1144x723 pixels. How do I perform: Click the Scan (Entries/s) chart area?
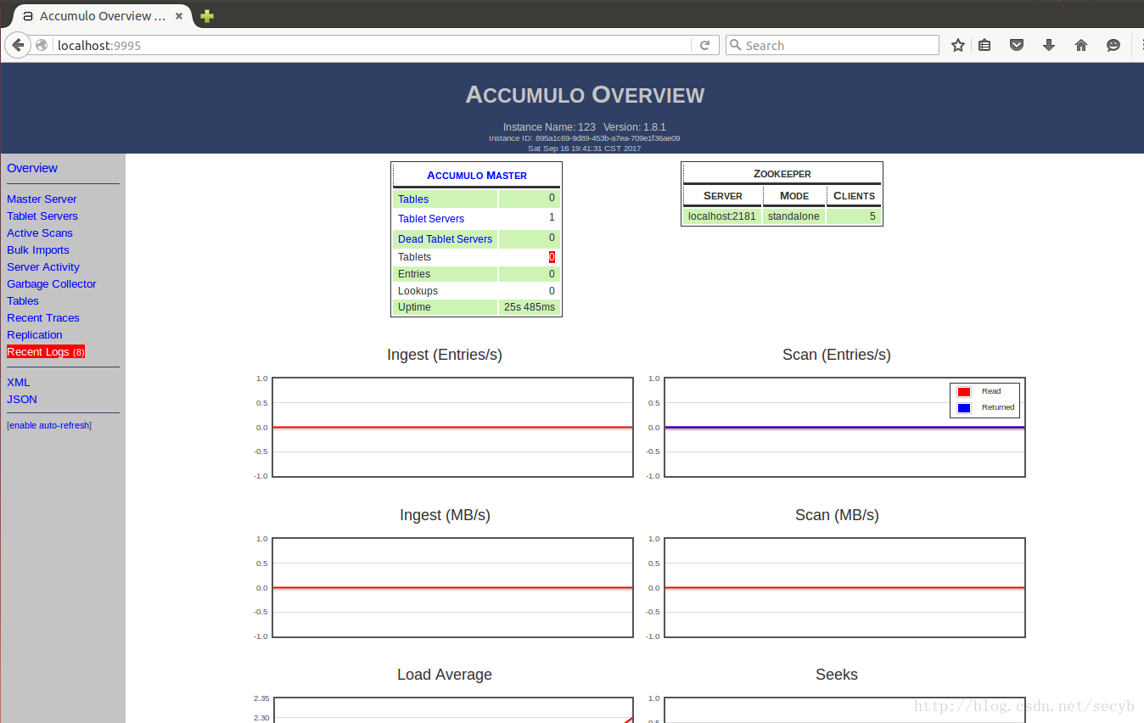844,427
